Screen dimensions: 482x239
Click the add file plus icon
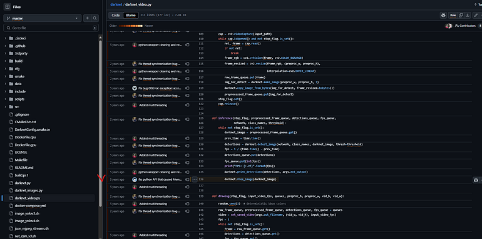tap(87, 18)
